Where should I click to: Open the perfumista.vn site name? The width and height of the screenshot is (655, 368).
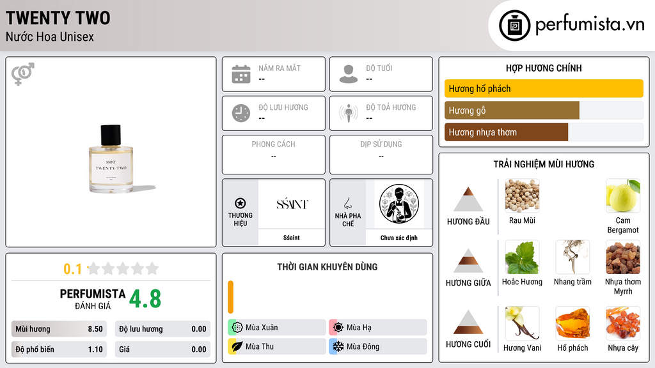[590, 25]
